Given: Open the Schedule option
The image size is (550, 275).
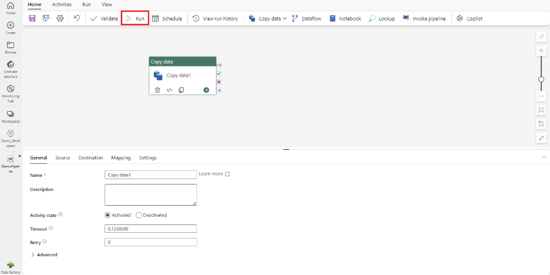Looking at the screenshot, I should (167, 19).
